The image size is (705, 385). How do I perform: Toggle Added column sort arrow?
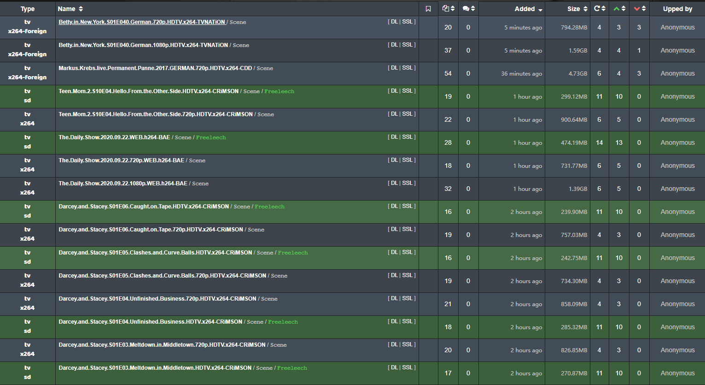[x=540, y=9]
